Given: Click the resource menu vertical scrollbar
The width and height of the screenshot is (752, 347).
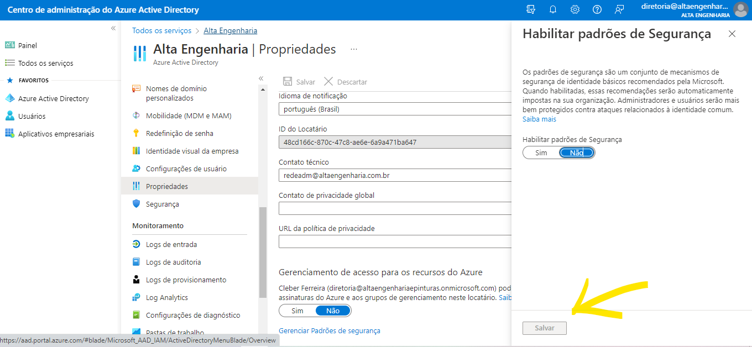Looking at the screenshot, I should pyautogui.click(x=263, y=253).
